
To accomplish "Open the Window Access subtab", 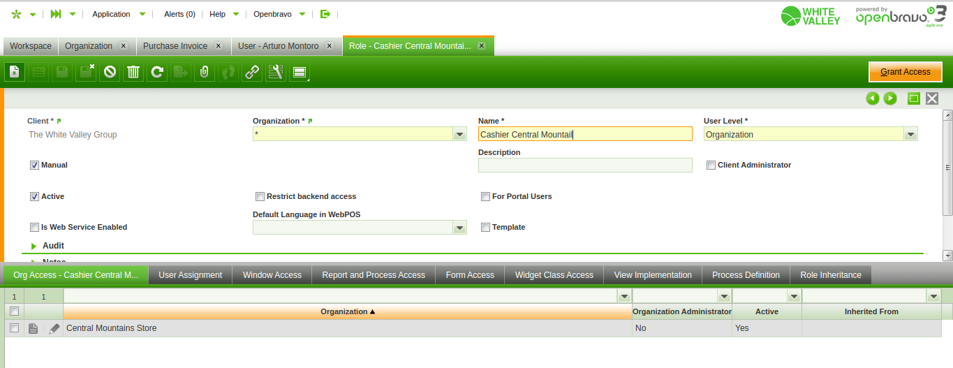I will [272, 275].
